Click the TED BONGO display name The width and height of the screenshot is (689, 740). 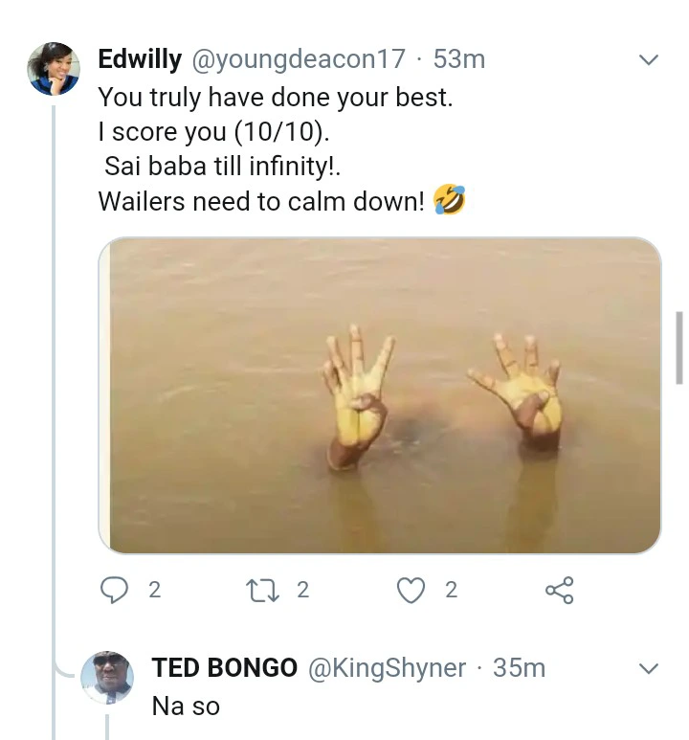[x=225, y=667]
